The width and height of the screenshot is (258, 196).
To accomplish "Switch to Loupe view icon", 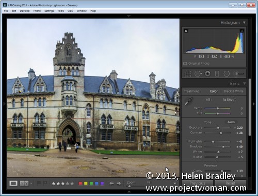I will point(13,183).
